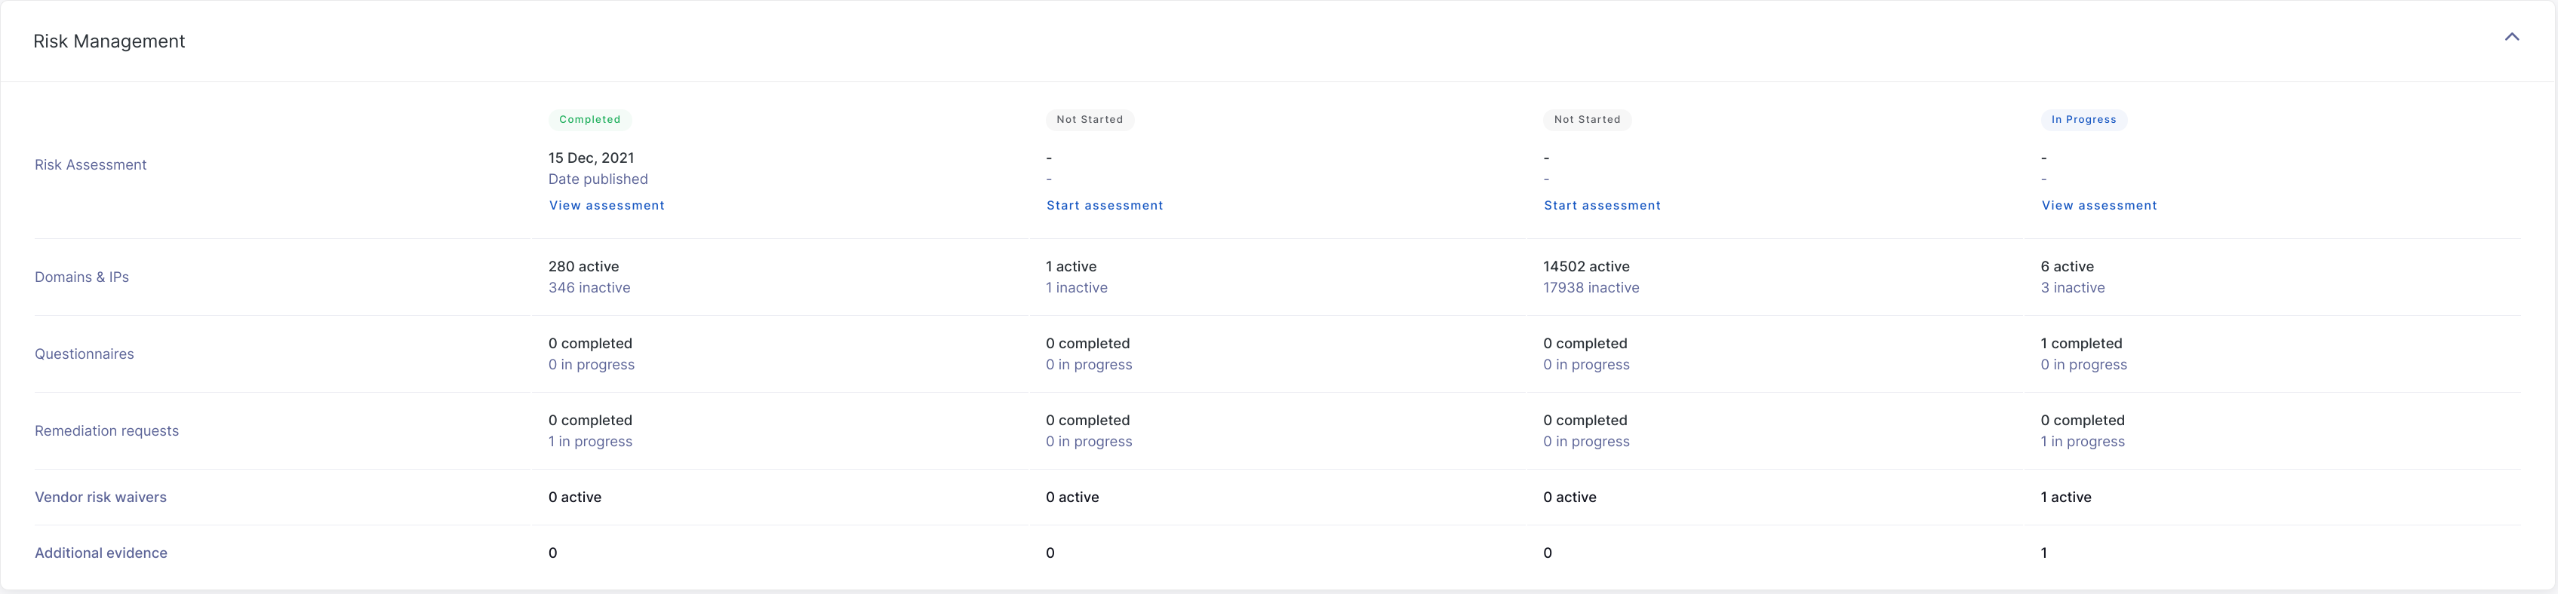Collapse the Risk Management section chevron

2511,38
